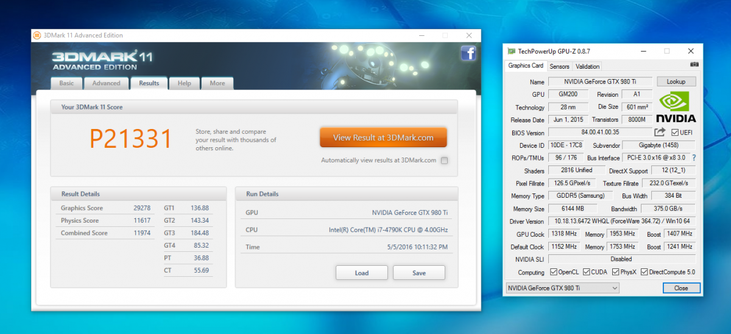Click the BIOS Version field value
The width and height of the screenshot is (731, 334).
(600, 132)
